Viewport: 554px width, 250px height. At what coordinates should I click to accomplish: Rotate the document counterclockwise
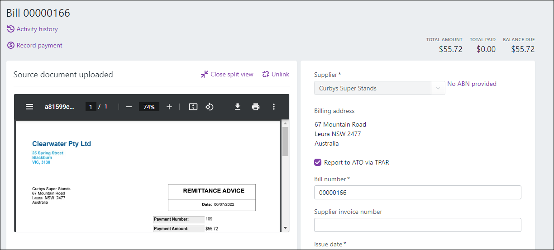(x=210, y=107)
